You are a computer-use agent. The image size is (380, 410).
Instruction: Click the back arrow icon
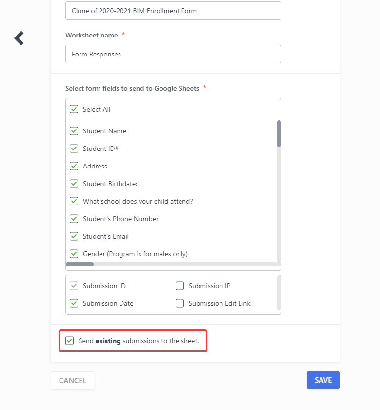(x=19, y=38)
